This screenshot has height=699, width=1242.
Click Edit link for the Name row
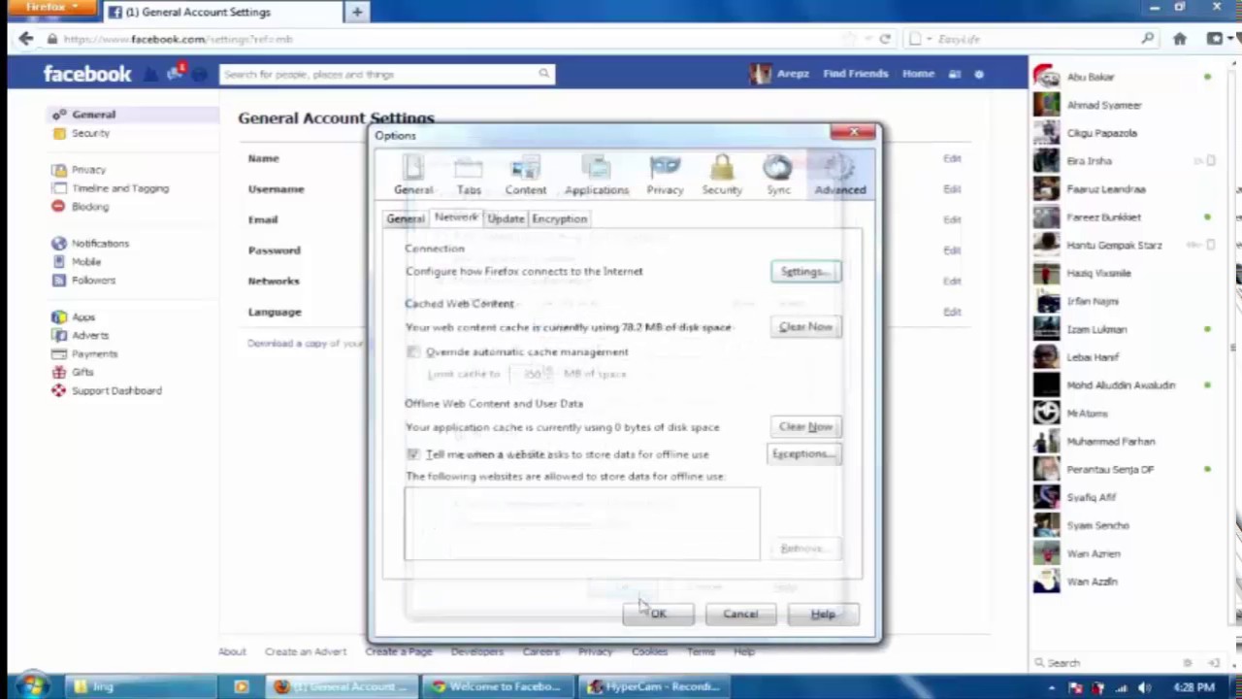point(952,158)
